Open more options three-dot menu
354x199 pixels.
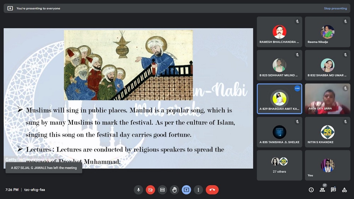point(198,190)
